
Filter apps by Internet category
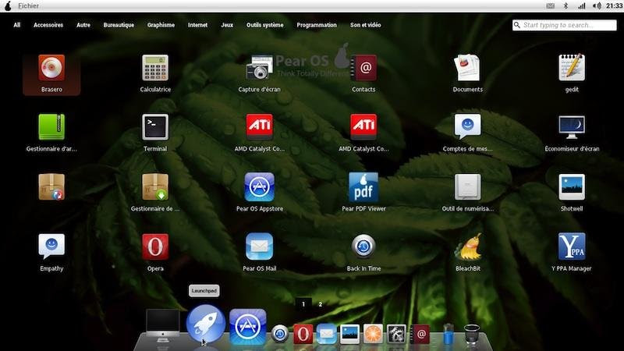pyautogui.click(x=197, y=25)
